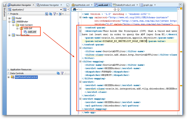Click the DISABLE_BI_WHITELIST_ROLE_CHECK param value
This screenshot has width=187, height=119.
[125, 41]
